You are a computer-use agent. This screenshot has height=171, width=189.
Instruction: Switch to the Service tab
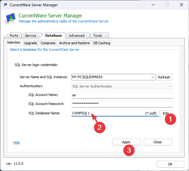(x=31, y=36)
